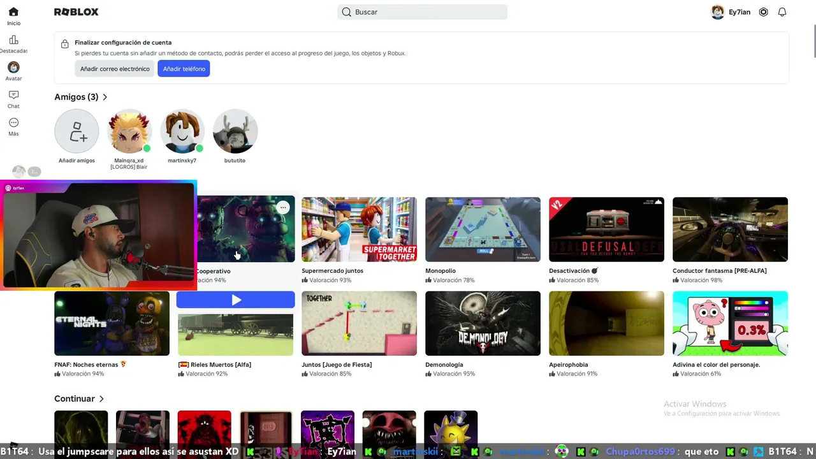Click Añadir teléfono button
Screen dimensions: 816x459
click(x=184, y=69)
